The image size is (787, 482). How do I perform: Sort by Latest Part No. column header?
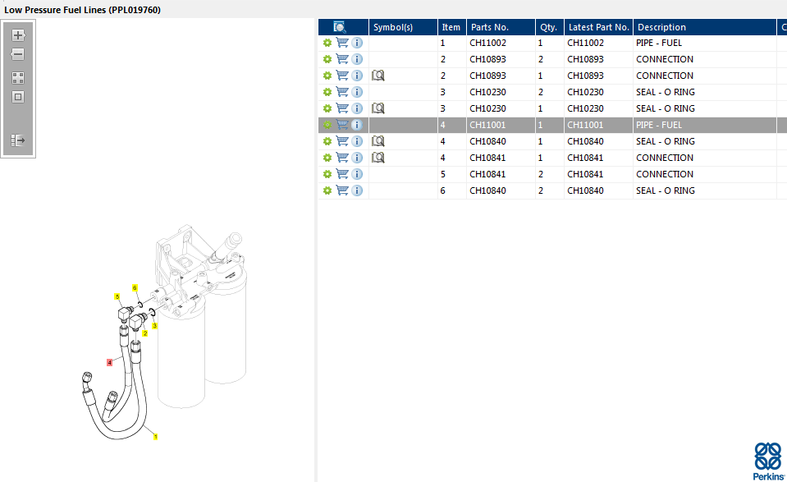(598, 27)
